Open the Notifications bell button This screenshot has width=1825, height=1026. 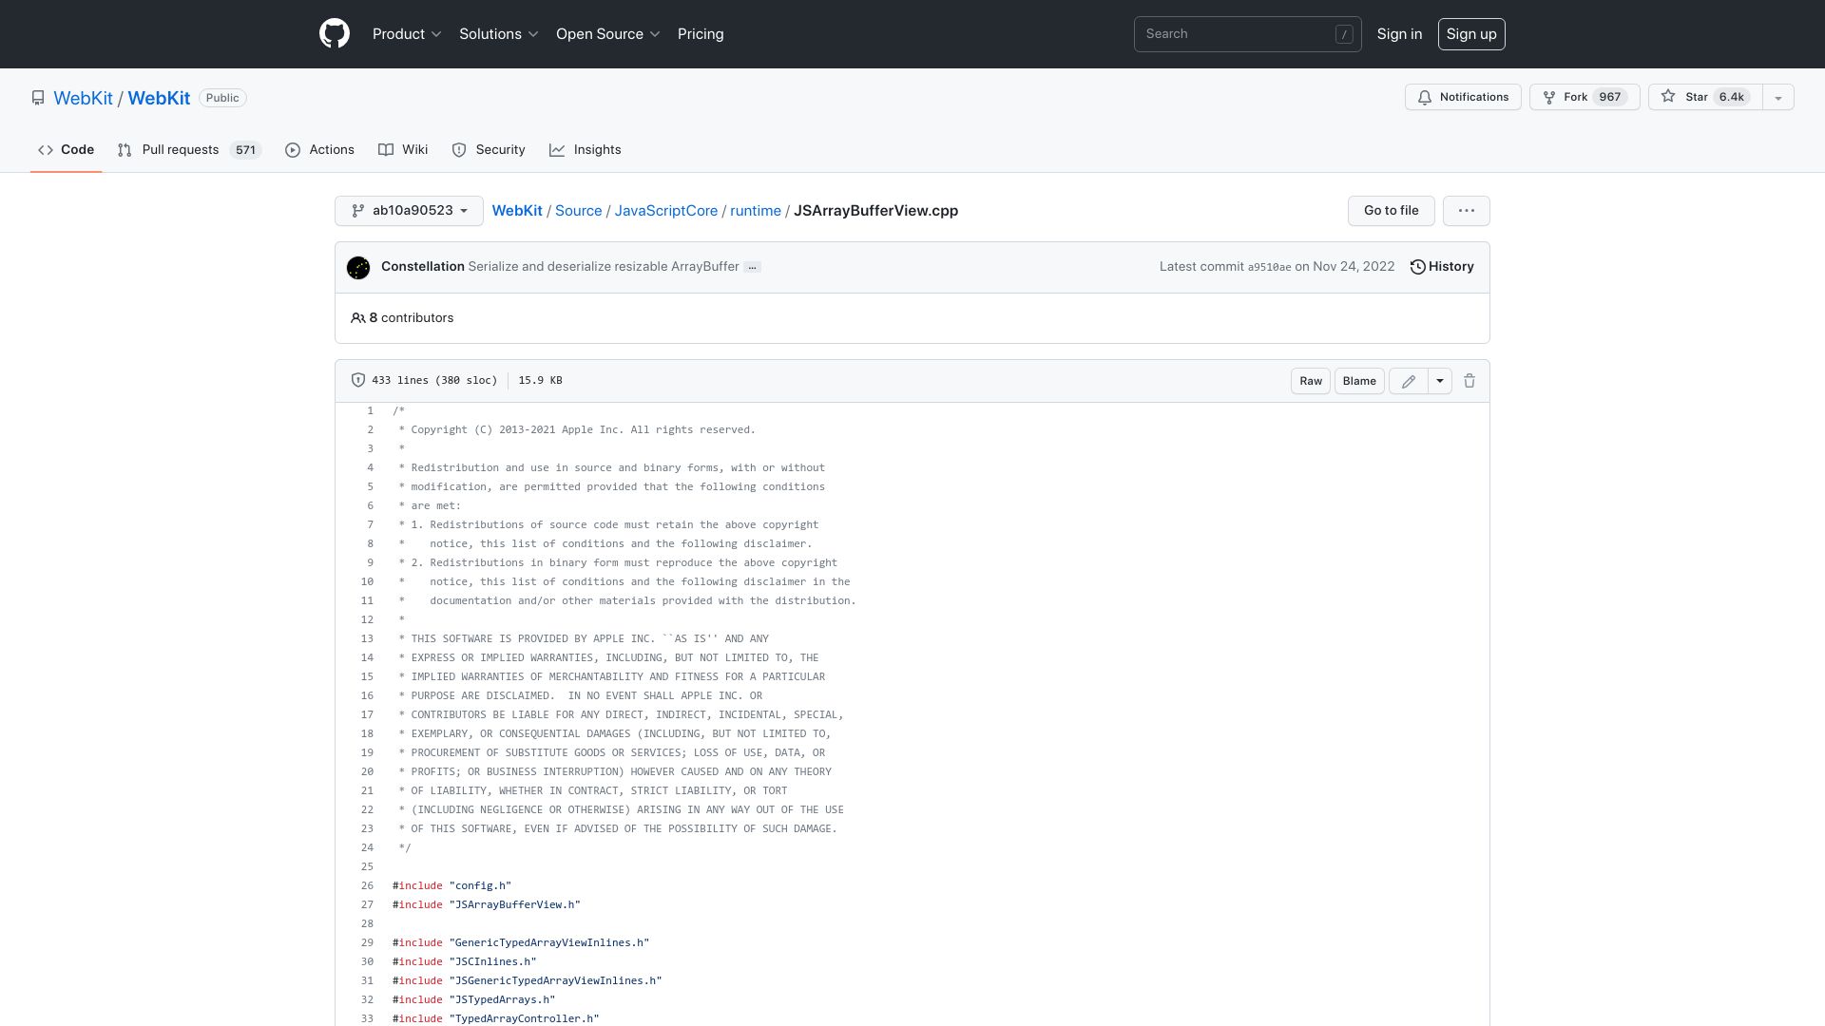coord(1463,97)
